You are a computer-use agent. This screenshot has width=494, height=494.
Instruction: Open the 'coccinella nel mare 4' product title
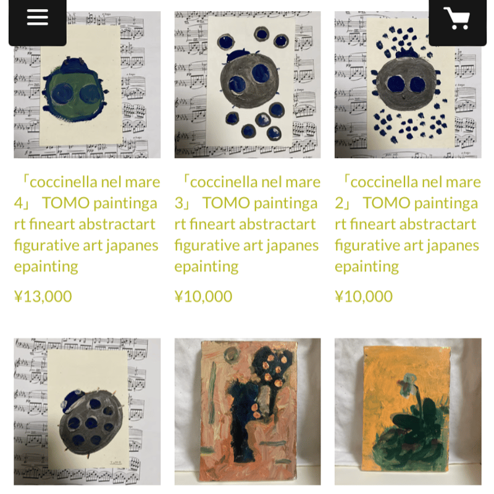click(x=87, y=224)
